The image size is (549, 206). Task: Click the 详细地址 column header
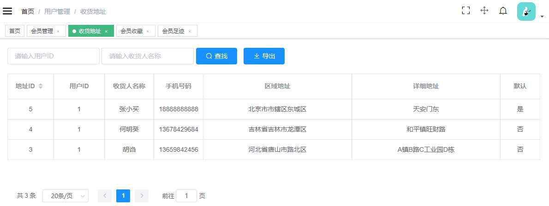426,86
